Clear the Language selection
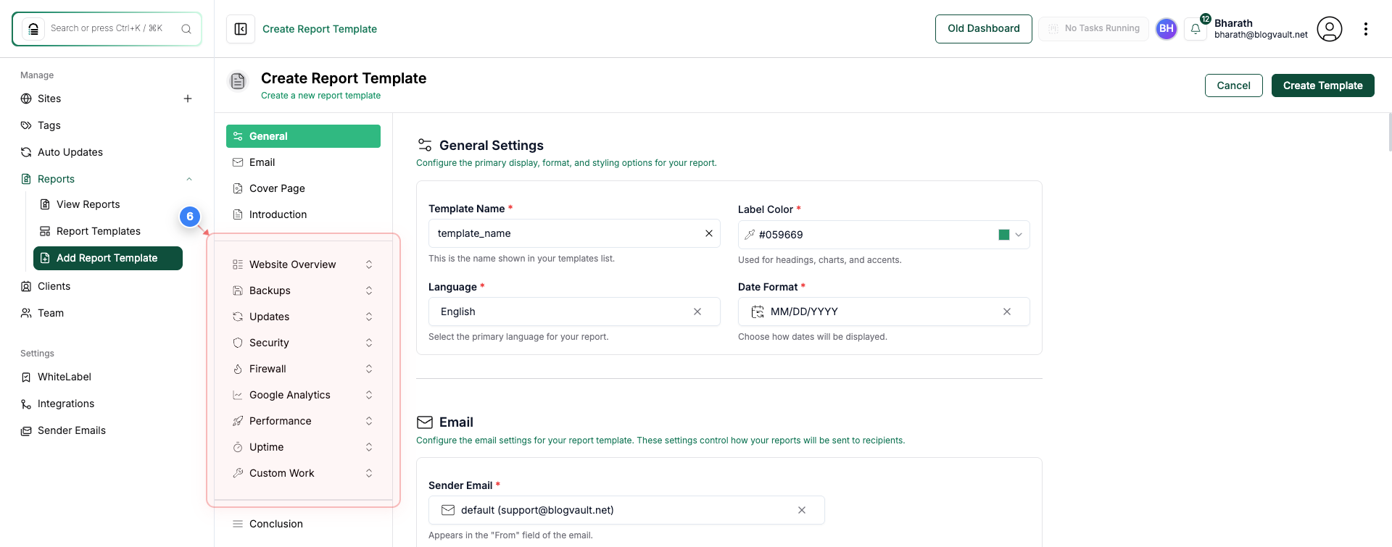This screenshot has height=547, width=1392. point(697,312)
